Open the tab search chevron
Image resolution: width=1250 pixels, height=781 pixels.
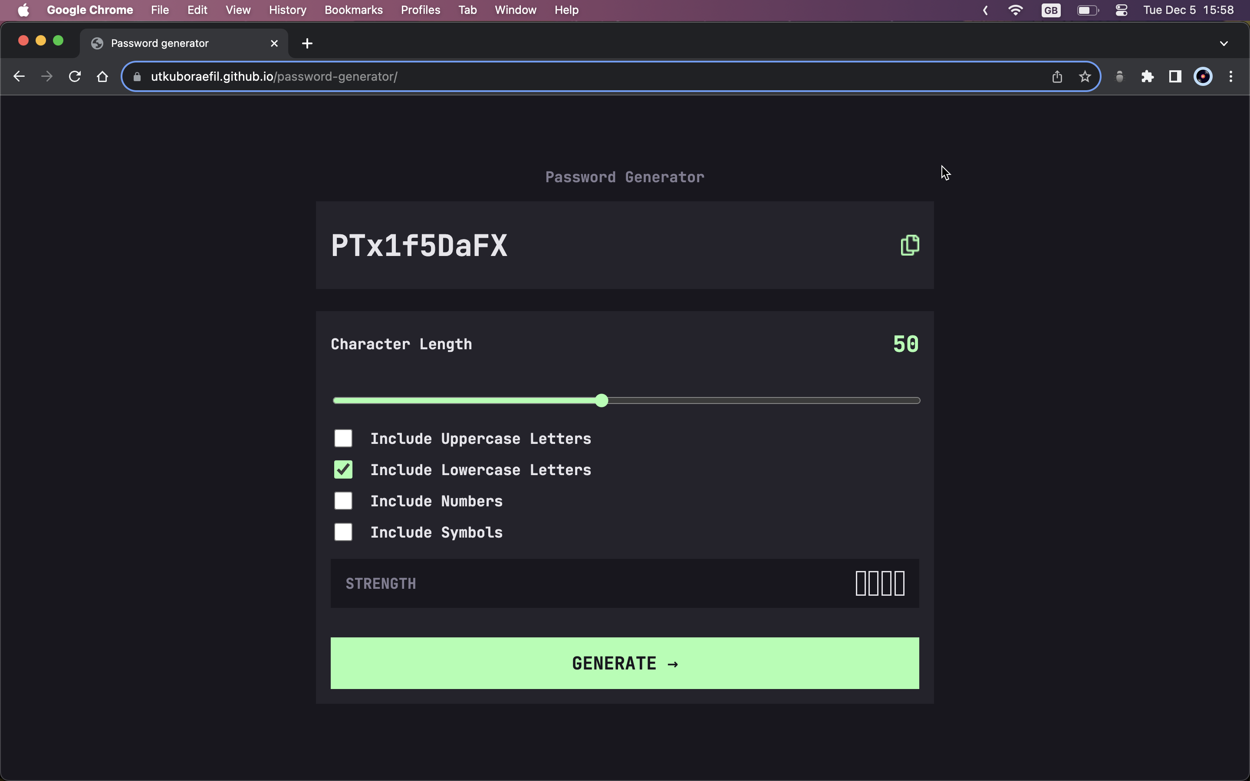pos(1223,43)
